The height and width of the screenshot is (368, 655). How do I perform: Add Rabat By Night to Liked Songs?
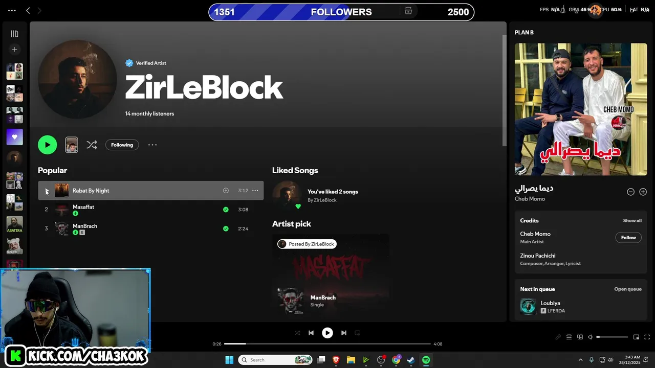pyautogui.click(x=226, y=191)
